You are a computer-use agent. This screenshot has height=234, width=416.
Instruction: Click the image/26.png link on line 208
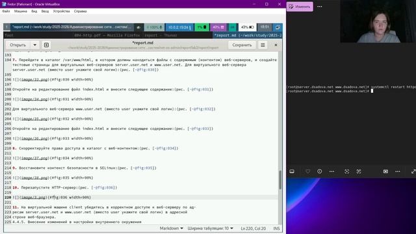[x=34, y=138]
